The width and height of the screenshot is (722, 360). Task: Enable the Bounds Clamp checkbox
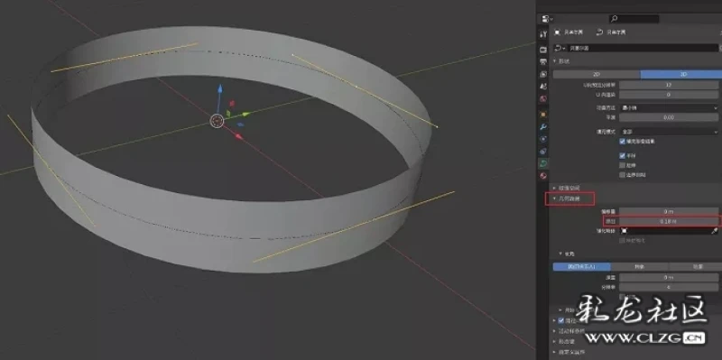[622, 175]
